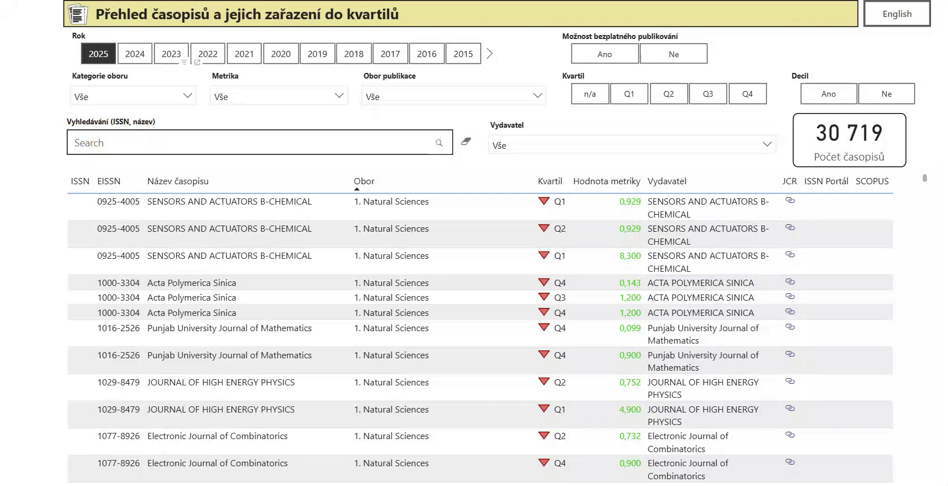Filter quartile by Q3
The image size is (948, 486).
coord(708,94)
